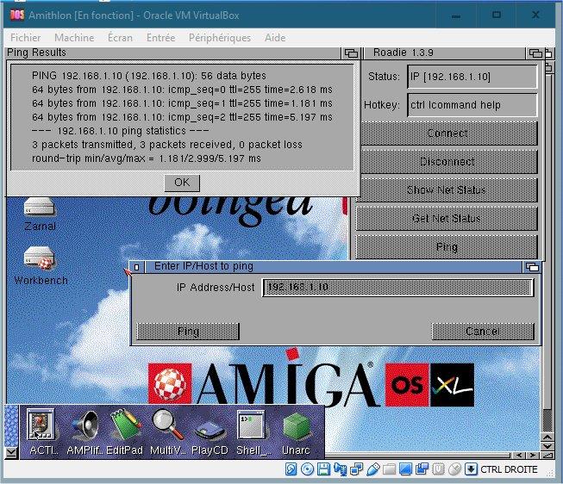
Task: Click VirtualBox floppy disk status icon
Action: pos(323,469)
